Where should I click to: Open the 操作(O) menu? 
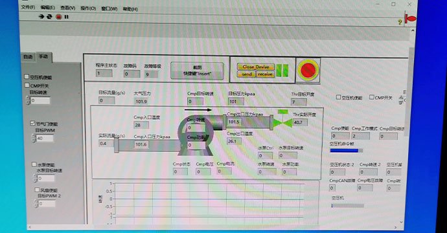click(x=88, y=8)
